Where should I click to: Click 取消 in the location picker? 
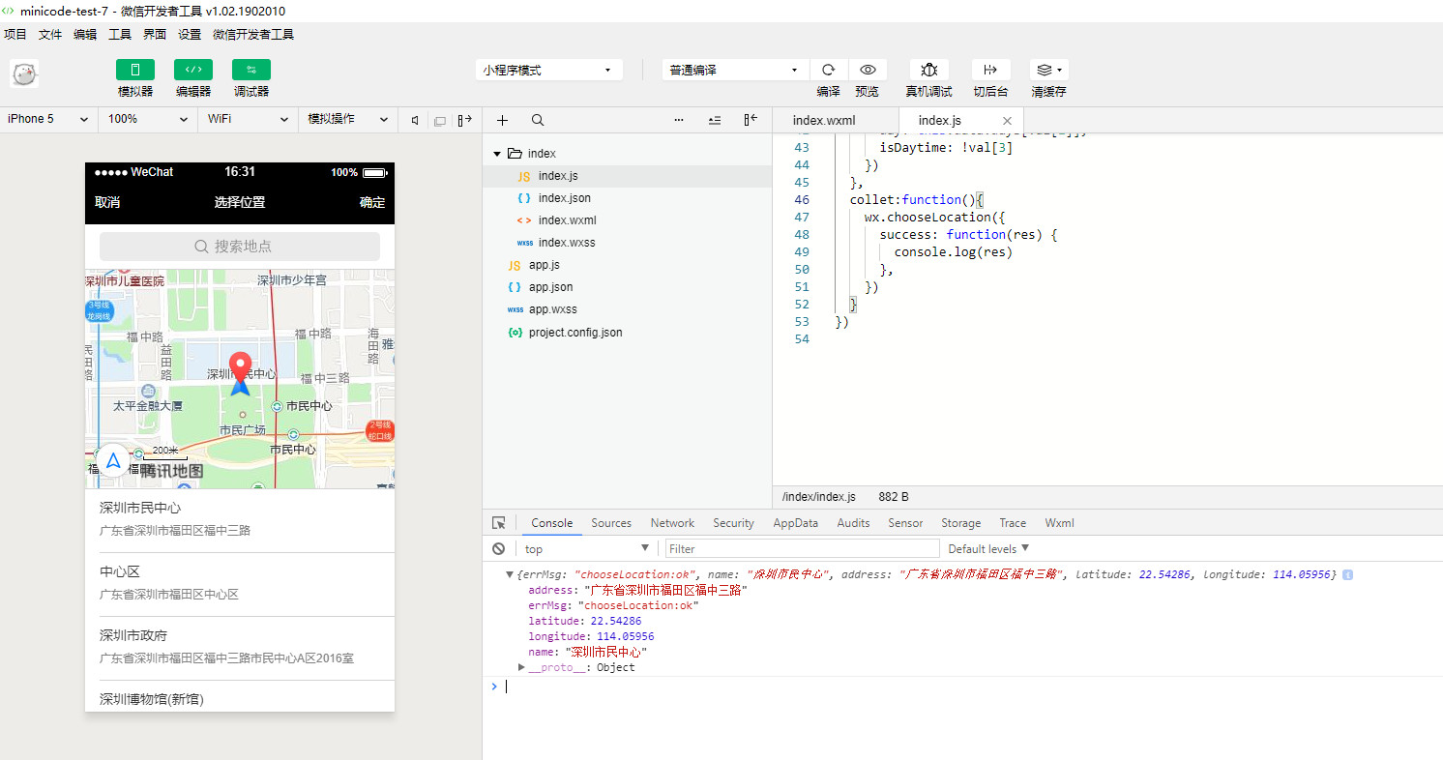pyautogui.click(x=107, y=202)
